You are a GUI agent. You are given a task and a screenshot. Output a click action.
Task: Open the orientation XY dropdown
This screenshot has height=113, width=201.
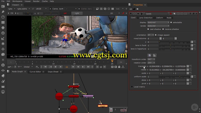(150, 35)
